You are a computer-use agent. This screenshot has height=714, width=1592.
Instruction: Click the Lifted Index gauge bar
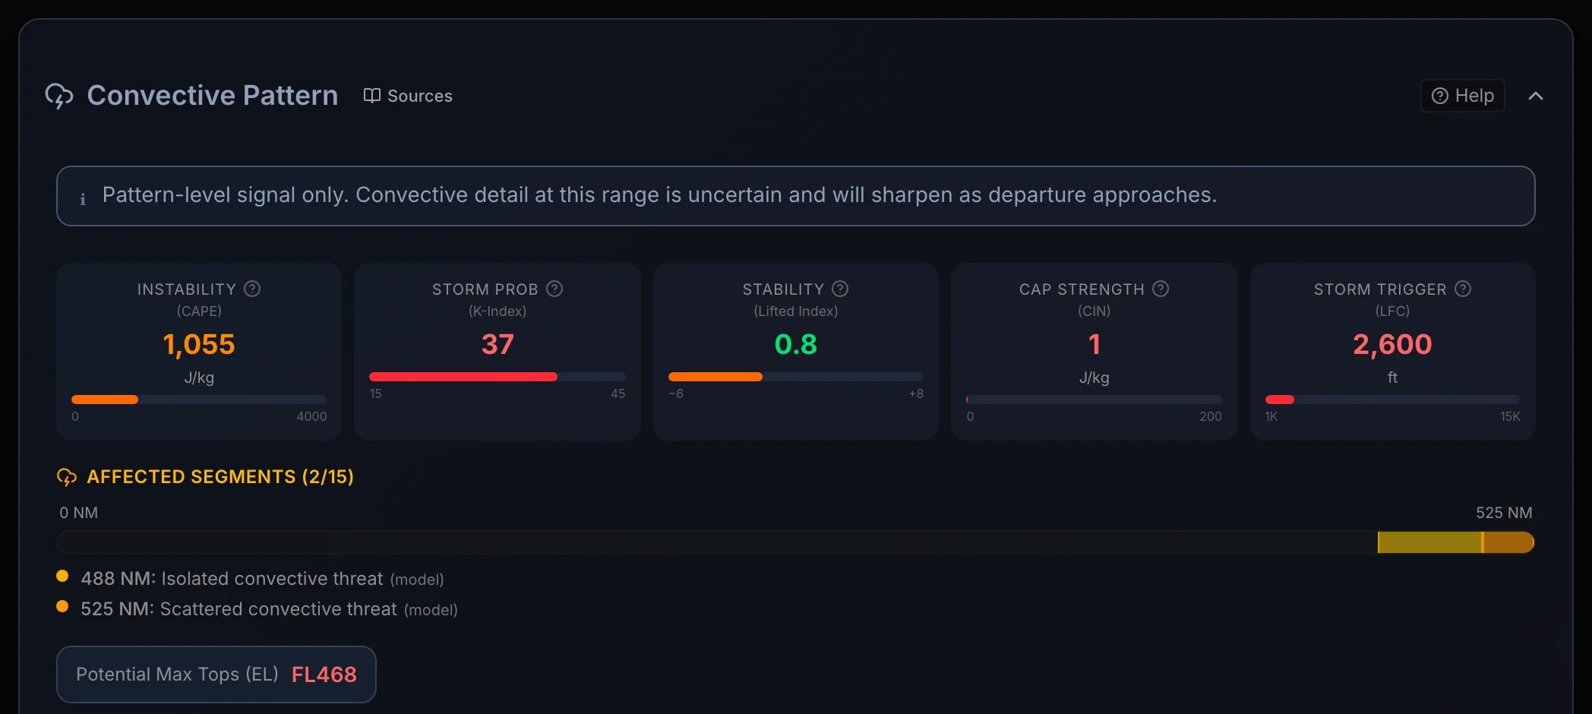(x=796, y=377)
